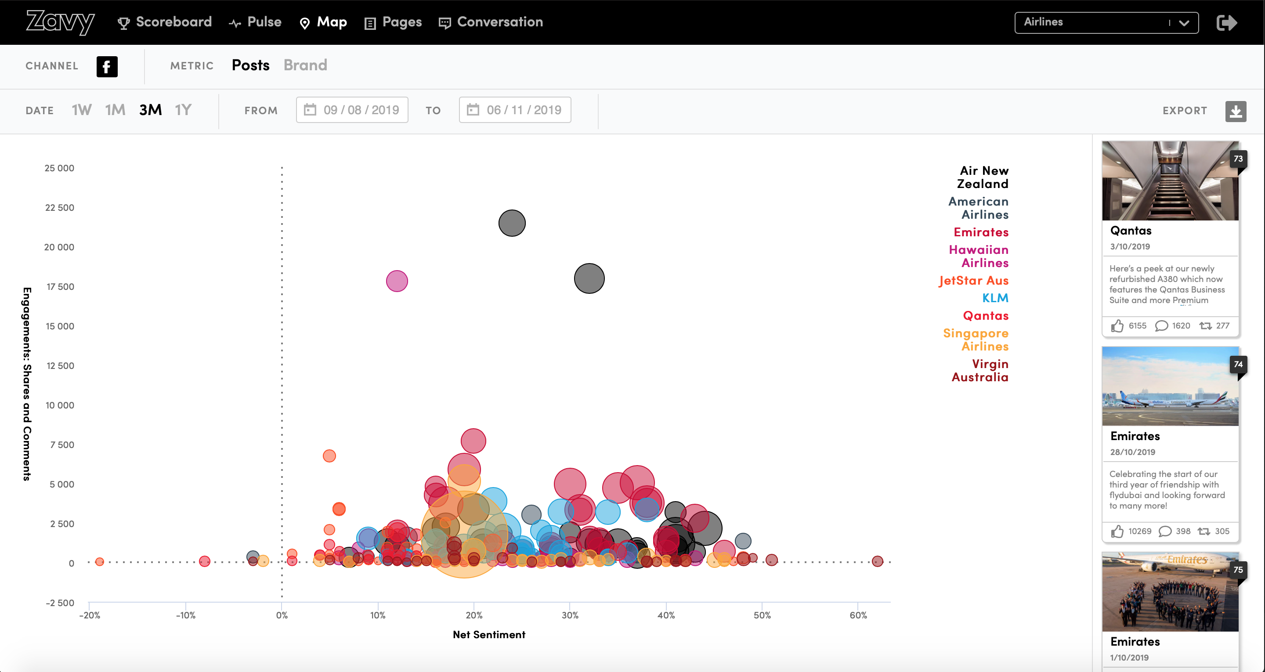The image size is (1265, 672).
Task: Click the Facebook channel icon
Action: (107, 66)
